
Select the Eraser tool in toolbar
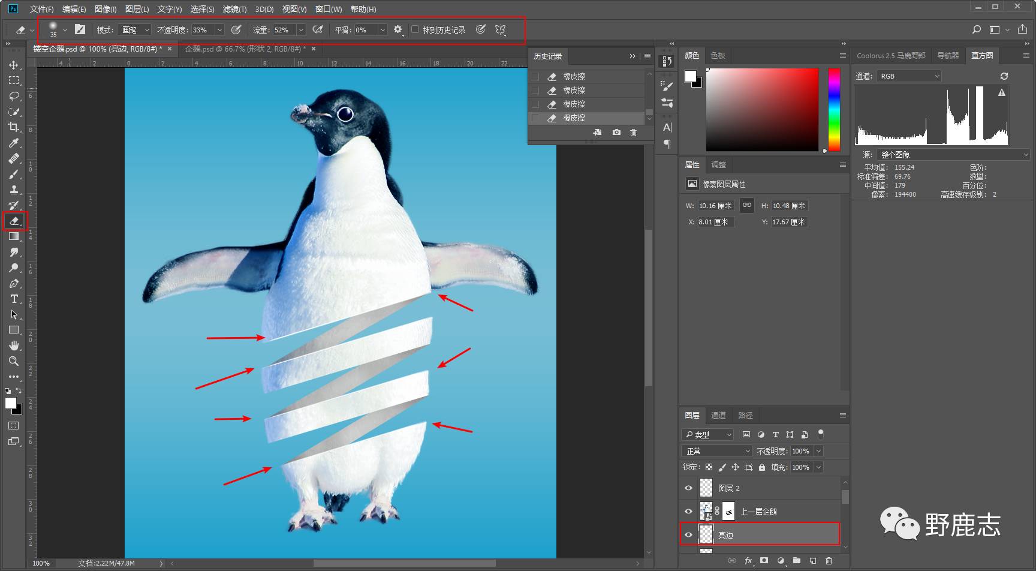[x=14, y=221]
